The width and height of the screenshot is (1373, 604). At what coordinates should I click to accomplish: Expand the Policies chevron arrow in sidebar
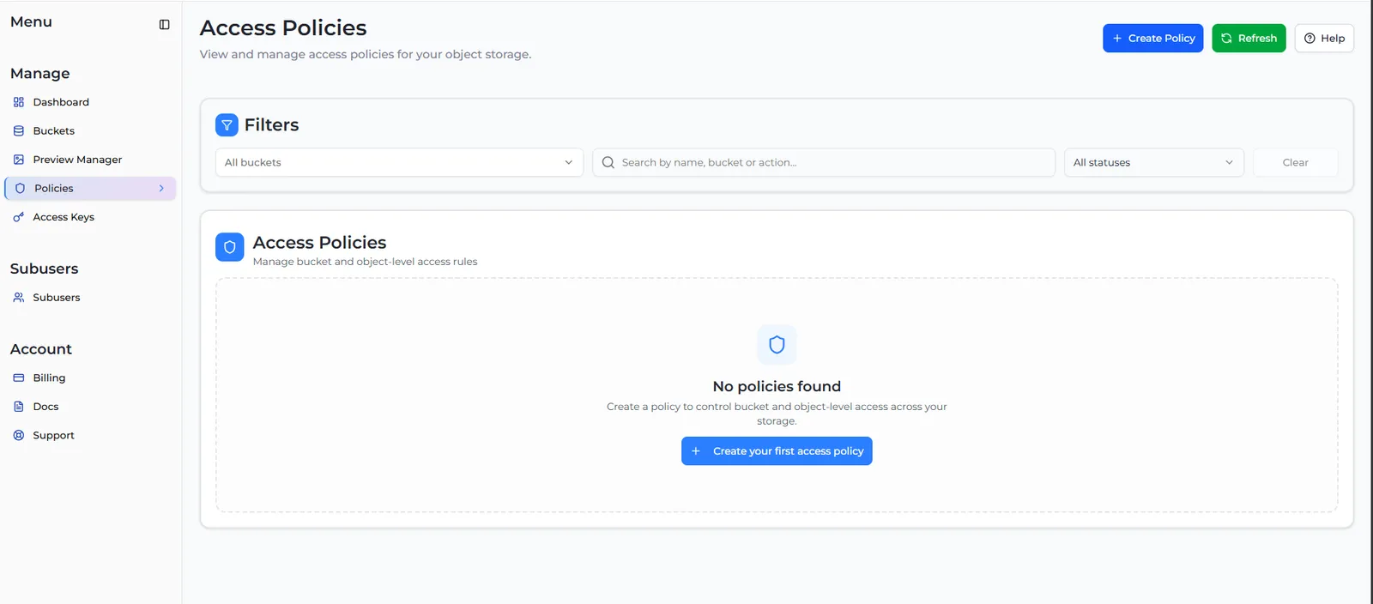(x=161, y=188)
